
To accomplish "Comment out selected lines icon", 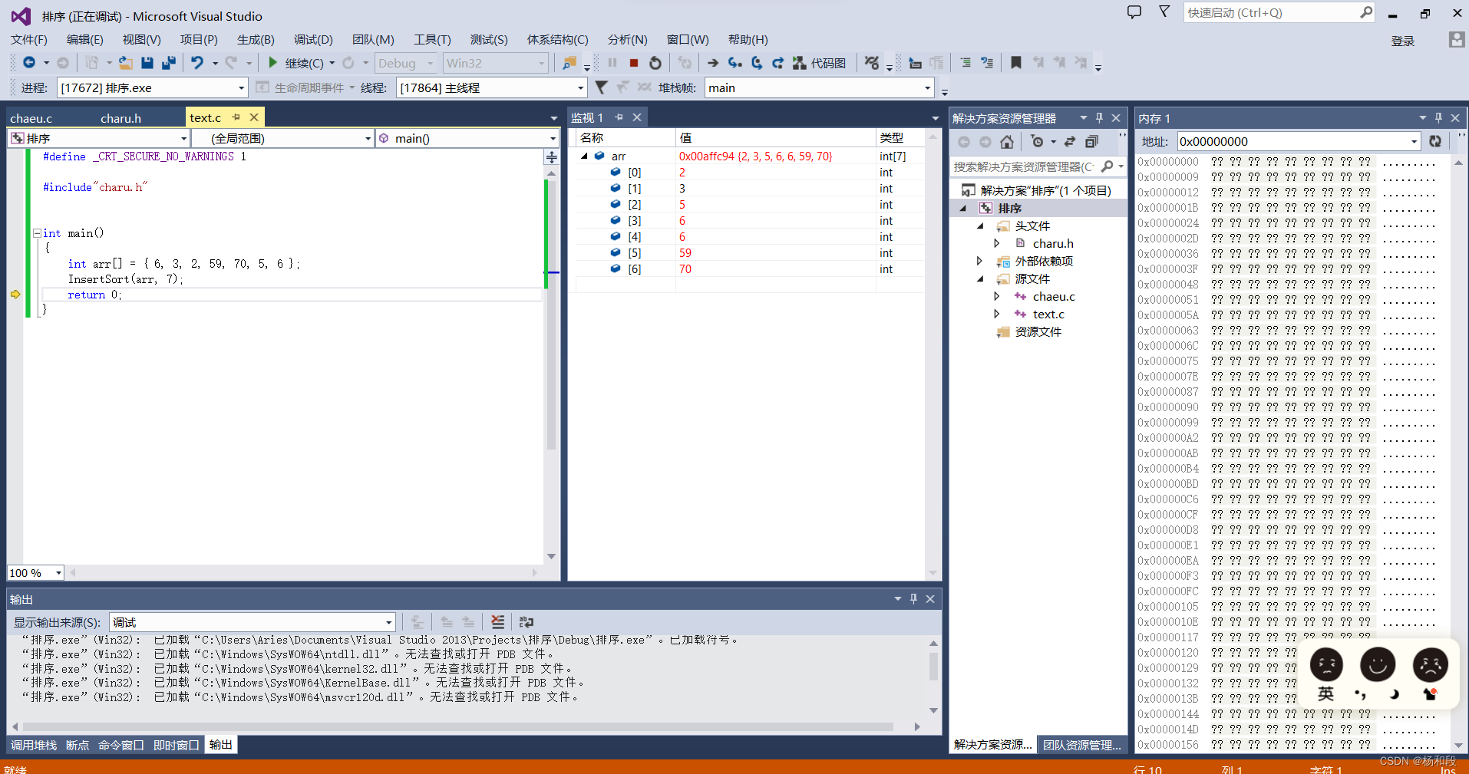I will tap(966, 63).
